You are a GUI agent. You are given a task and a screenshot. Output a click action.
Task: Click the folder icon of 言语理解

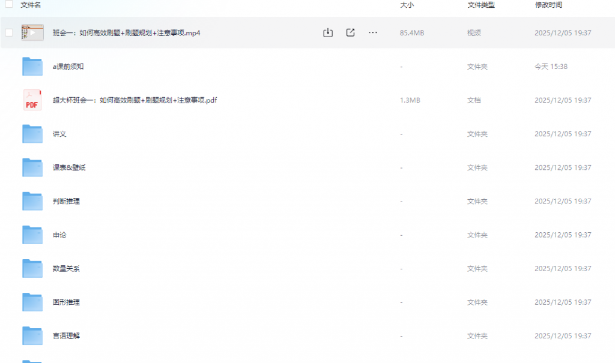tap(32, 335)
